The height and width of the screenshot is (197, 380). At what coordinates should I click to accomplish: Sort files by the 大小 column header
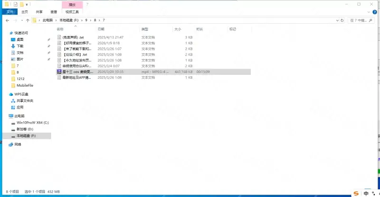pos(178,29)
